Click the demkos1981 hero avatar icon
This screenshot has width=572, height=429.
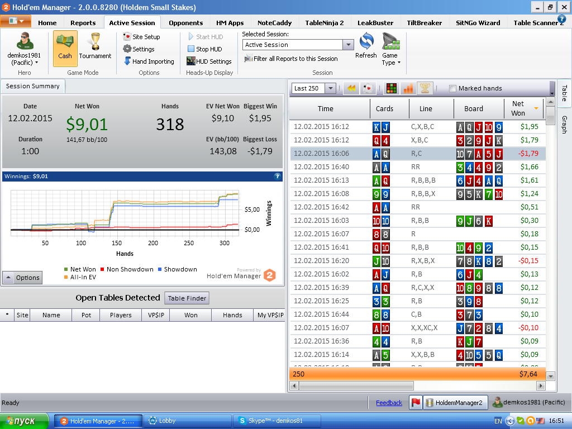tap(25, 41)
